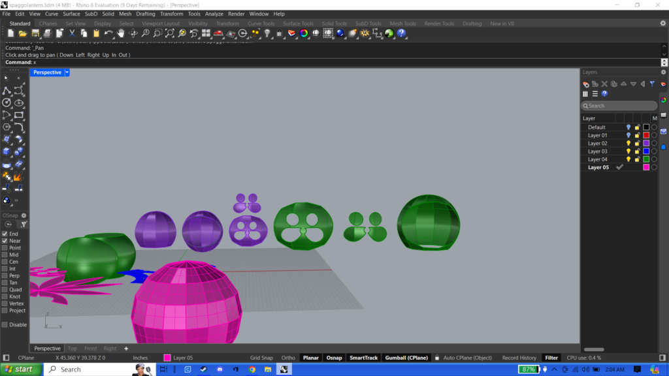Click the red car Named Views icon
Screen dimensions: 669x376
pos(218,33)
